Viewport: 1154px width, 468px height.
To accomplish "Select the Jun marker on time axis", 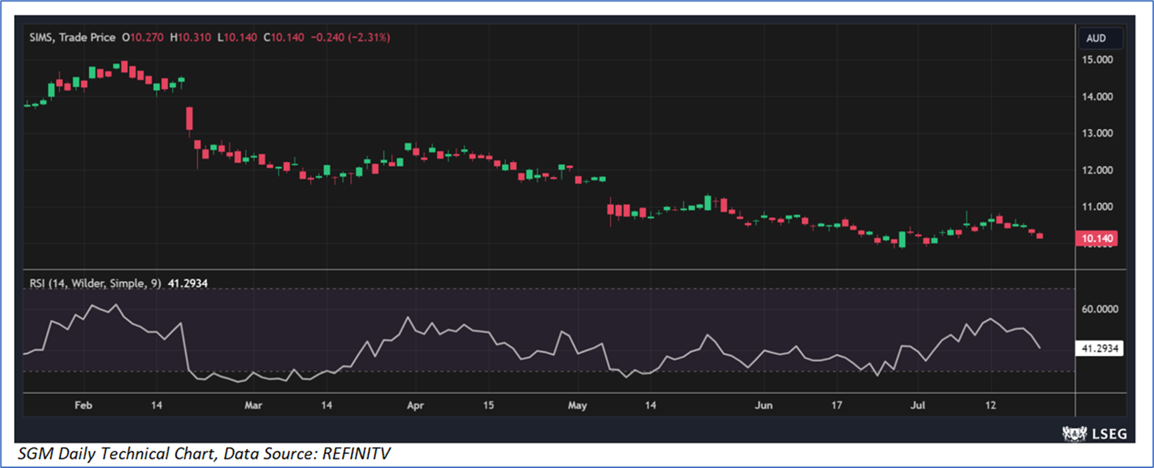I will click(x=763, y=405).
